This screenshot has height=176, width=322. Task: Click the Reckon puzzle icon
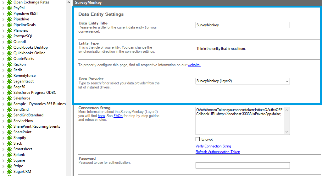point(9,64)
